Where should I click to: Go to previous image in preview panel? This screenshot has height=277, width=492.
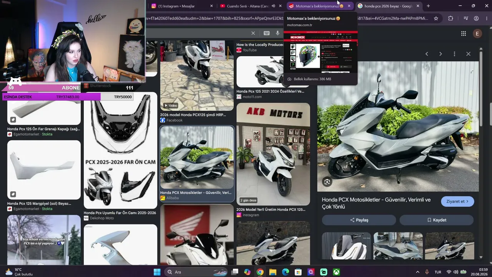point(427,54)
